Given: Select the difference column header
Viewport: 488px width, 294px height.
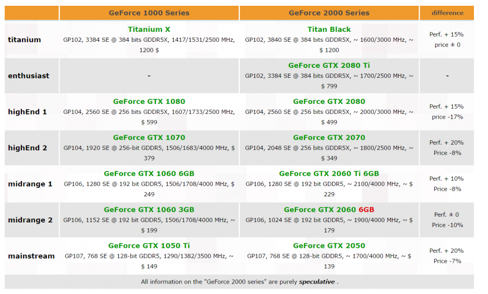Looking at the screenshot, I should coord(447,13).
